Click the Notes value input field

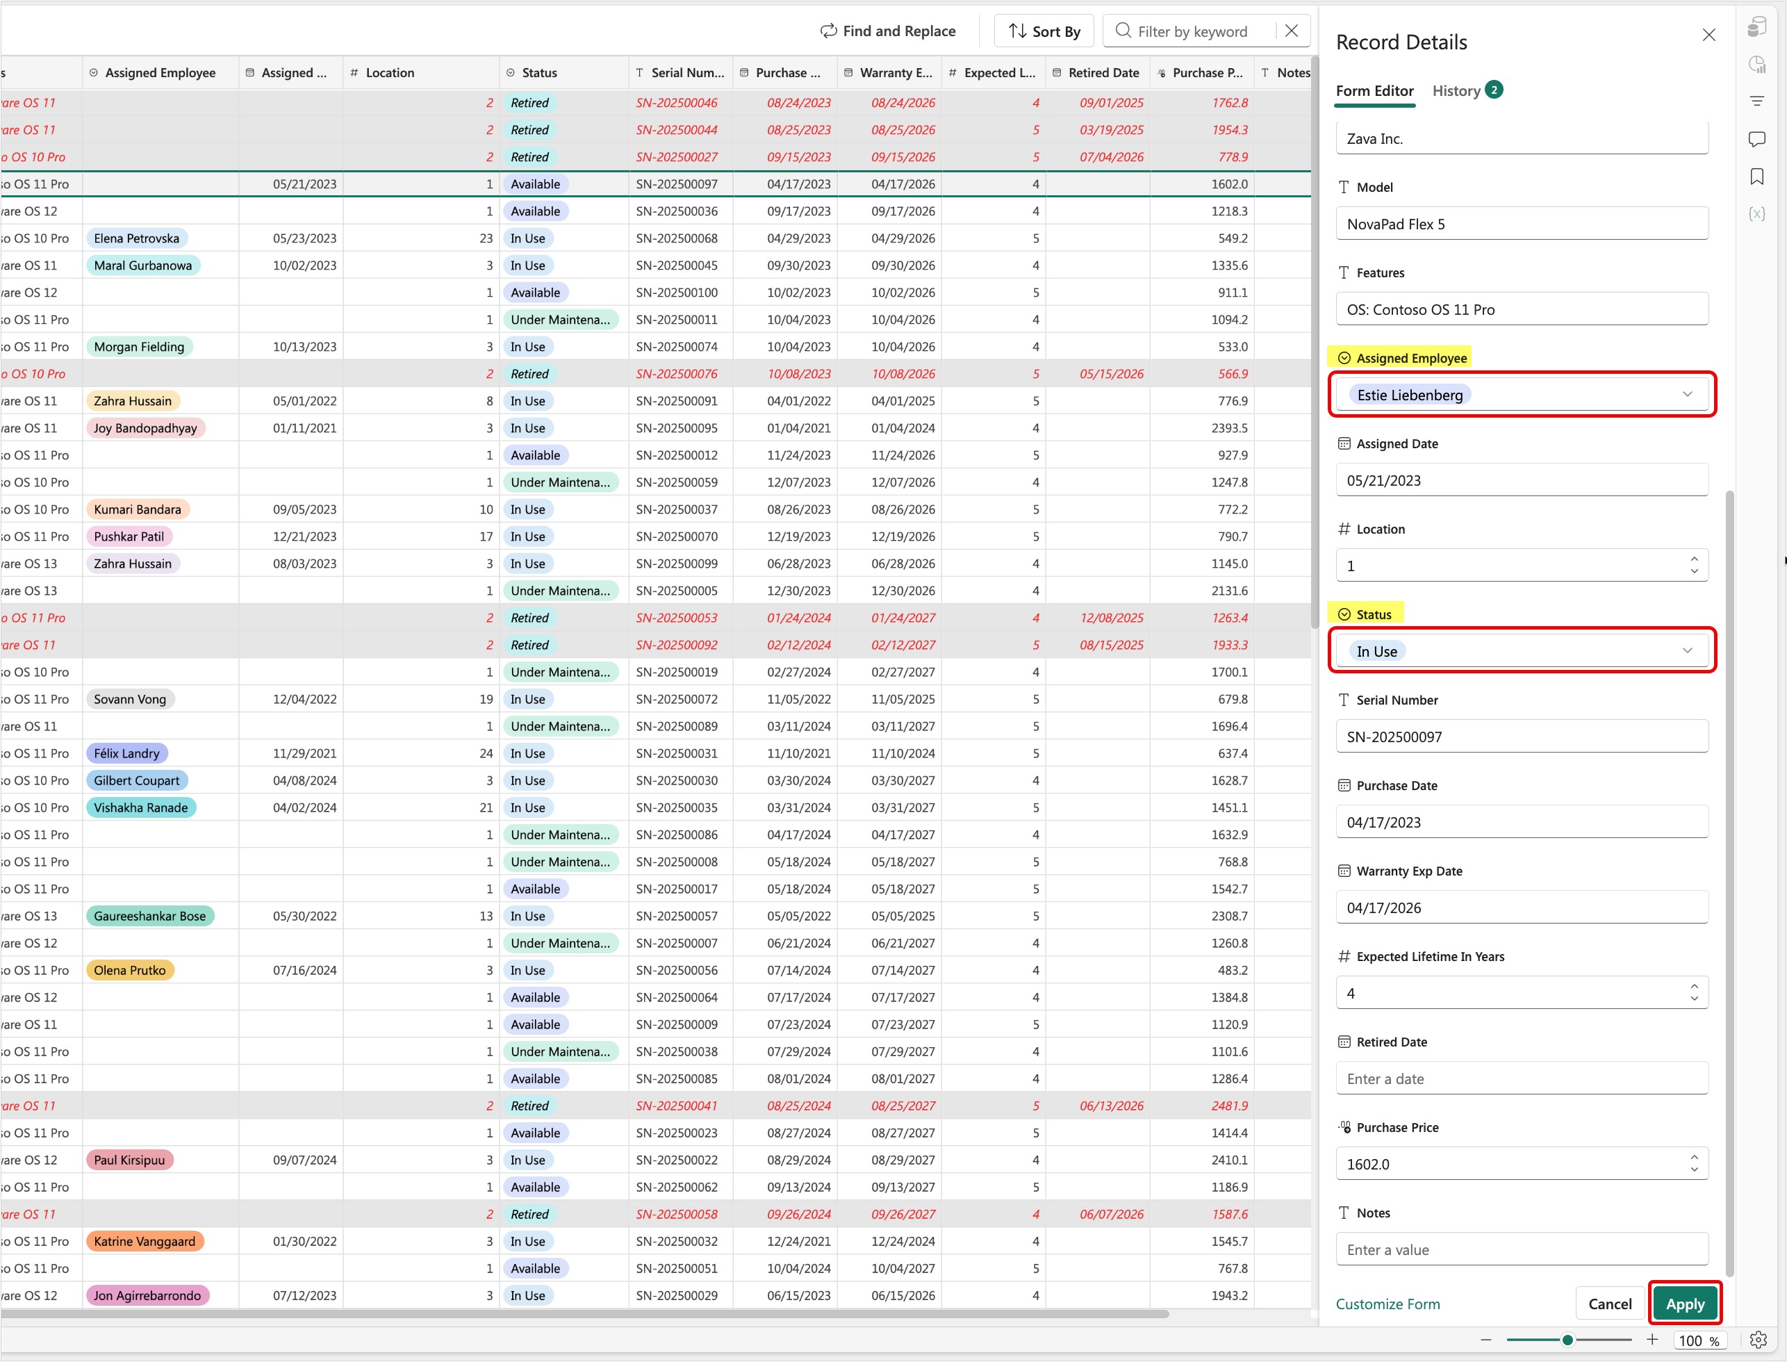click(1522, 1249)
